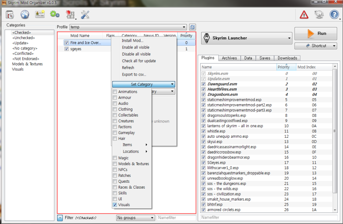Screen dimensions: 343x224
Task: Click the plugin list scroll-down arrow
Action: 335,210
